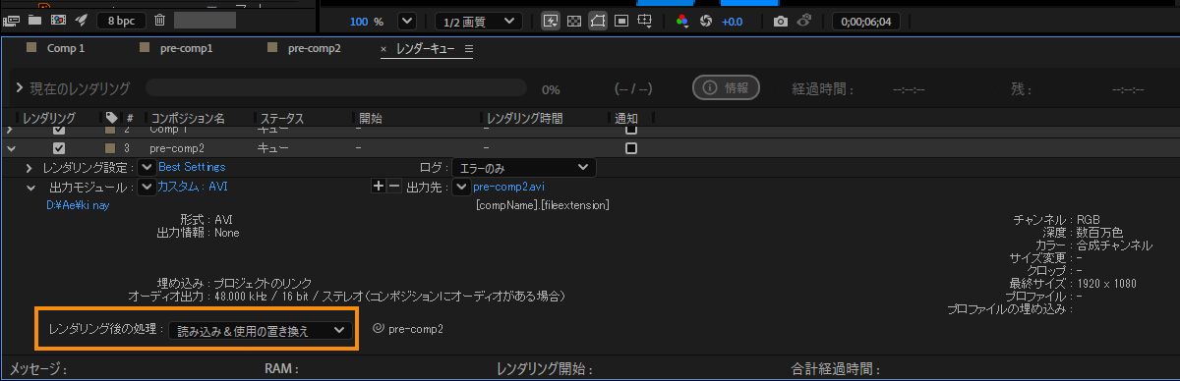Viewport: 1180px width, 381px height.
Task: Collapse the pre-comp2 render item
Action: (x=11, y=148)
